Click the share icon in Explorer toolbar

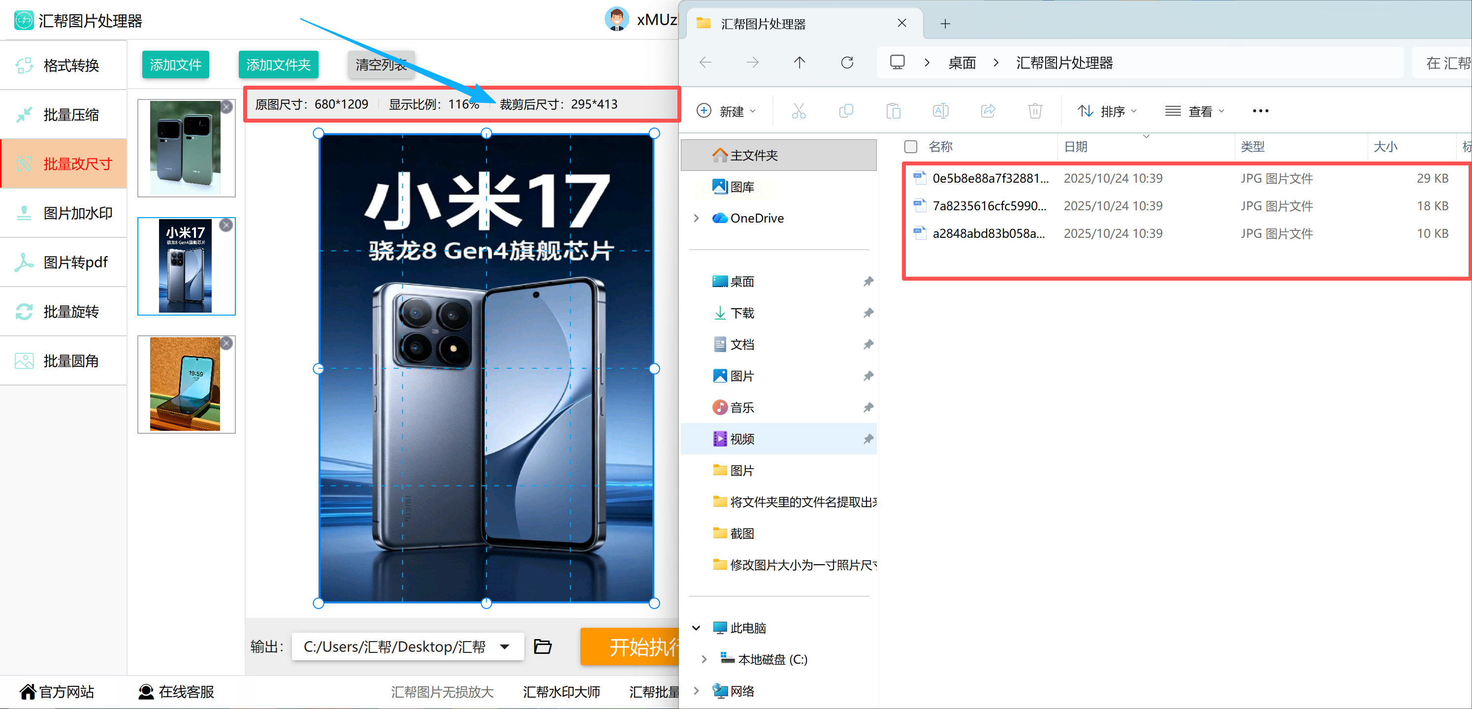pyautogui.click(x=988, y=111)
